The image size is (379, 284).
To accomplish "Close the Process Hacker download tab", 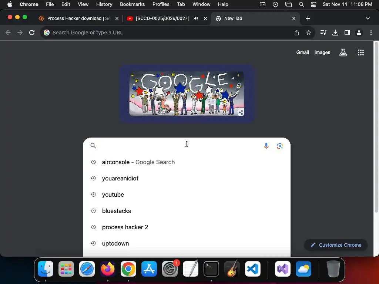I will point(117,18).
